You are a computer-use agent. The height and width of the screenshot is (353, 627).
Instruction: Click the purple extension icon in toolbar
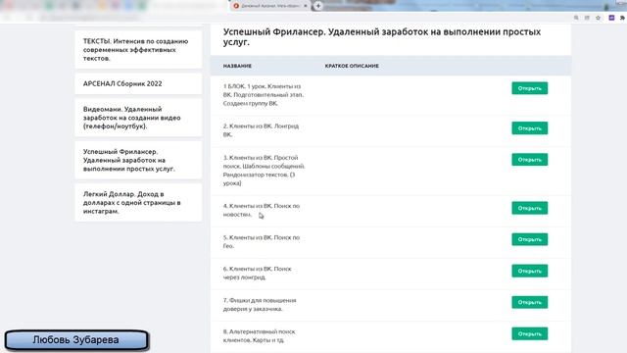pyautogui.click(x=611, y=18)
